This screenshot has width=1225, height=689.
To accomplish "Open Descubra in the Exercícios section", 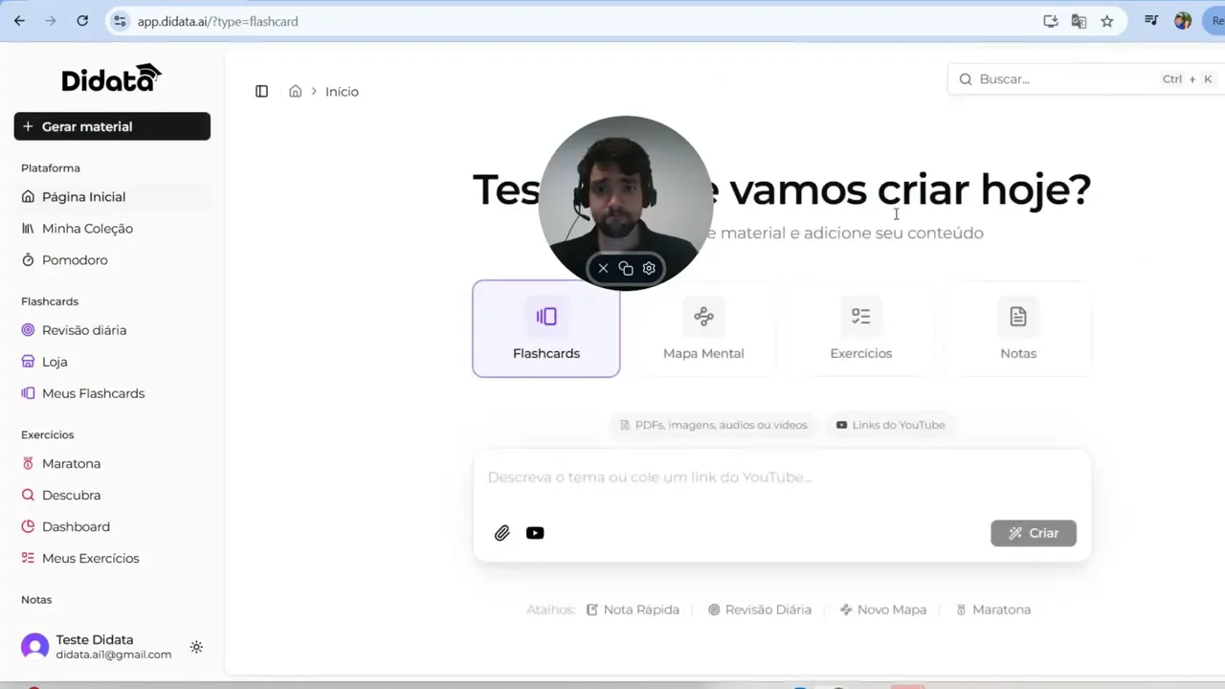I will point(71,495).
